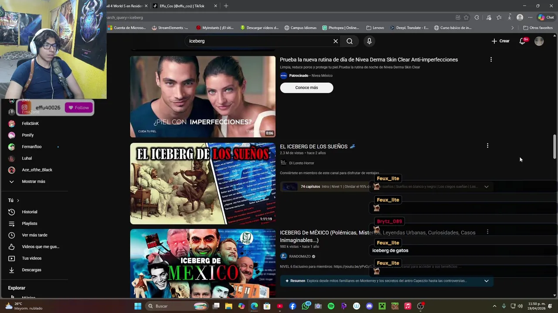Open Lenovo bookmarks folder
Image resolution: width=558 pixels, height=313 pixels.
(x=375, y=28)
